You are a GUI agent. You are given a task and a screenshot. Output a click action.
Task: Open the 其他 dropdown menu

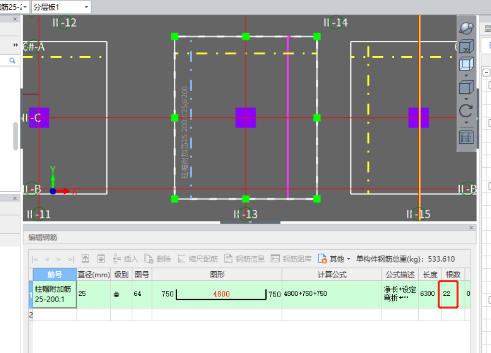(334, 259)
